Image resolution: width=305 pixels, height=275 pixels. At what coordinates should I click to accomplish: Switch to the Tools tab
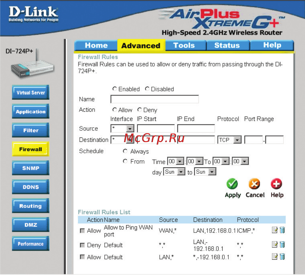(x=186, y=45)
